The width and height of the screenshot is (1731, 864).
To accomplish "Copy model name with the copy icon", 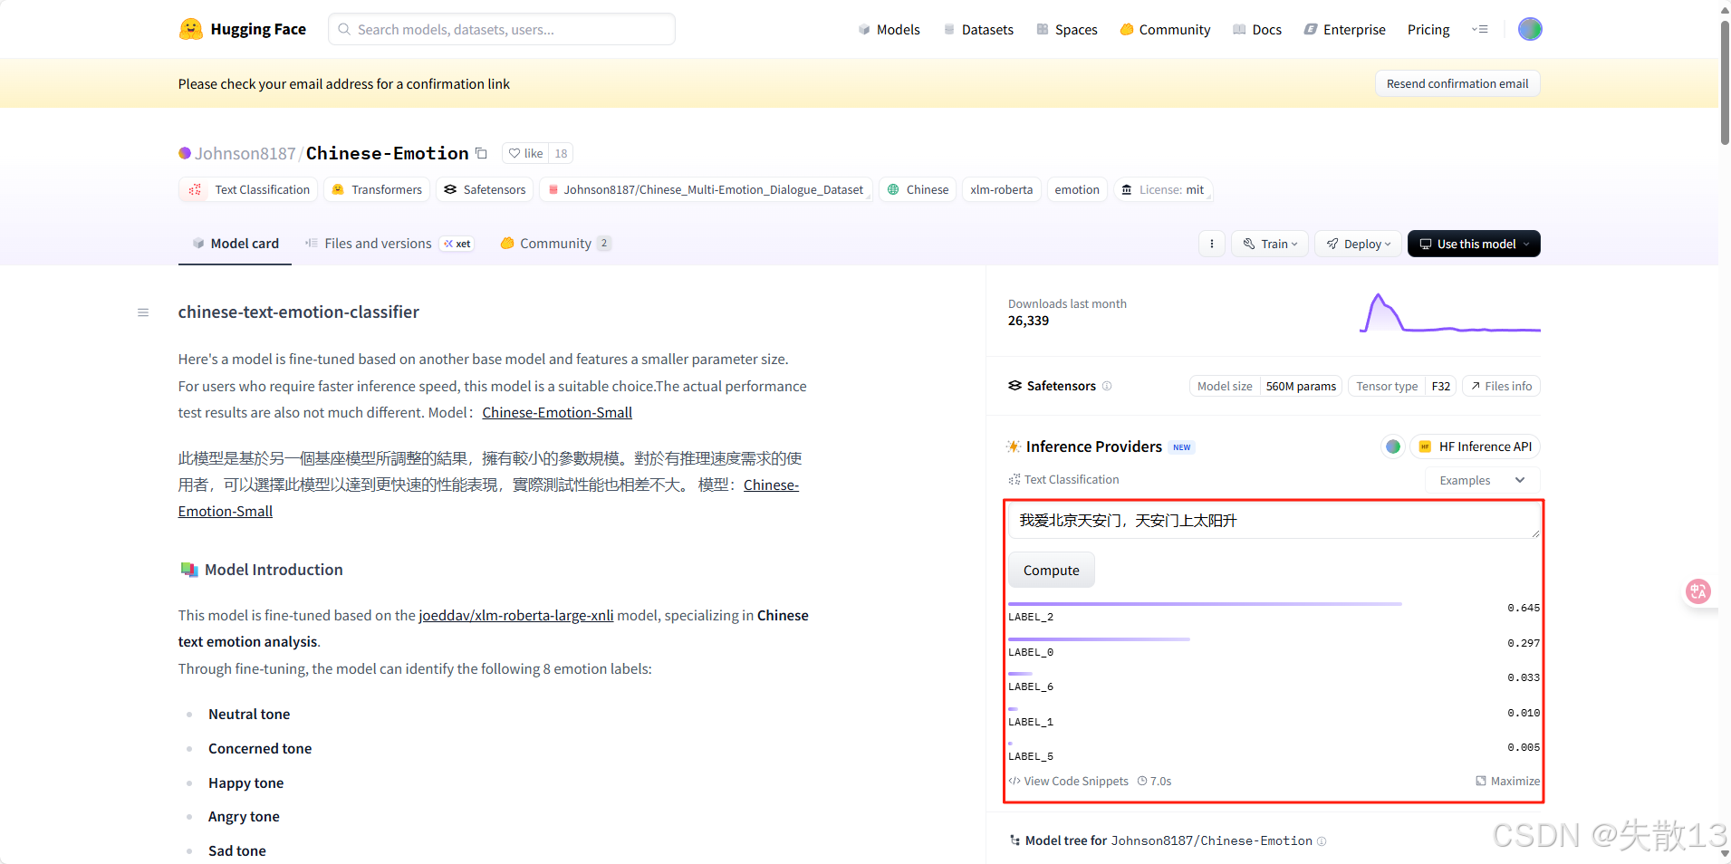I will click(x=482, y=153).
